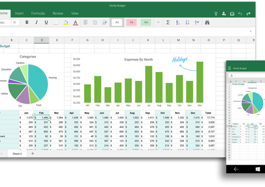Expand the formula bar chevron
265x187 pixels.
(250, 32)
